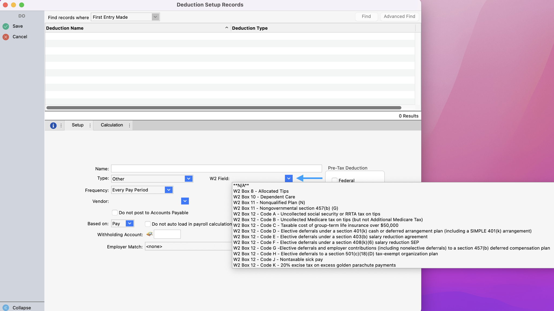Click the blue info icon
Screen dimensions: 554x311
(x=53, y=125)
